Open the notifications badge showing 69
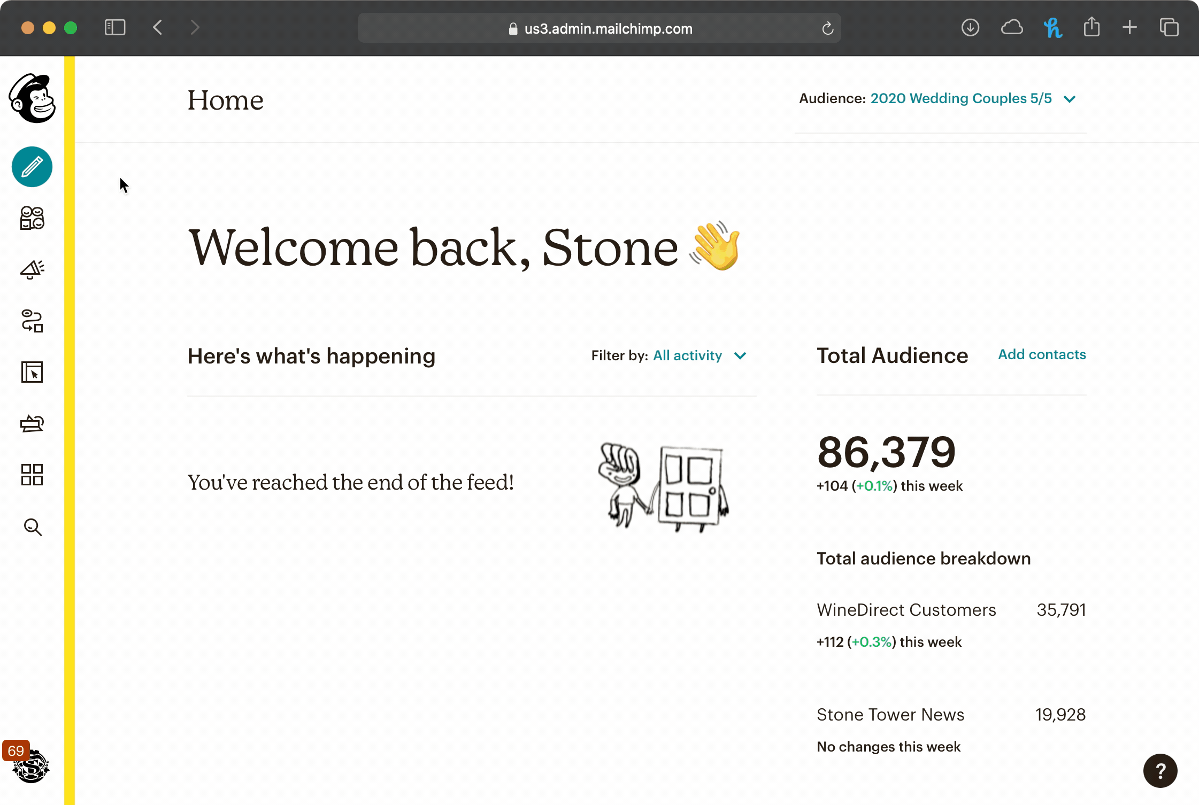The height and width of the screenshot is (805, 1199). click(x=16, y=750)
